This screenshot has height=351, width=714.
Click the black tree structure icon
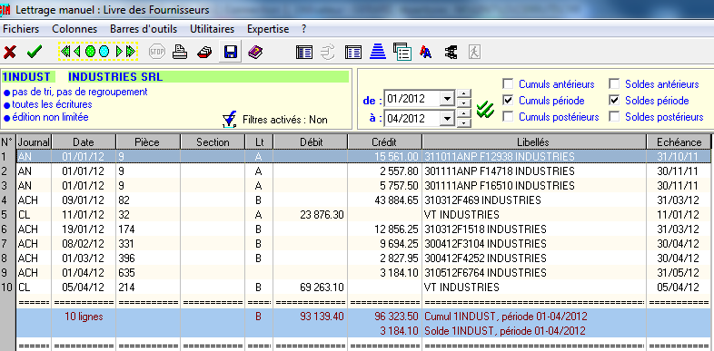coord(451,52)
